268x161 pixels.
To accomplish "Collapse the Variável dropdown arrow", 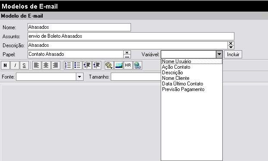I will point(219,55).
